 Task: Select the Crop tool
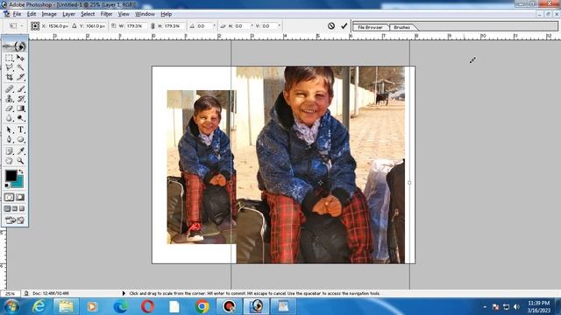[x=10, y=77]
